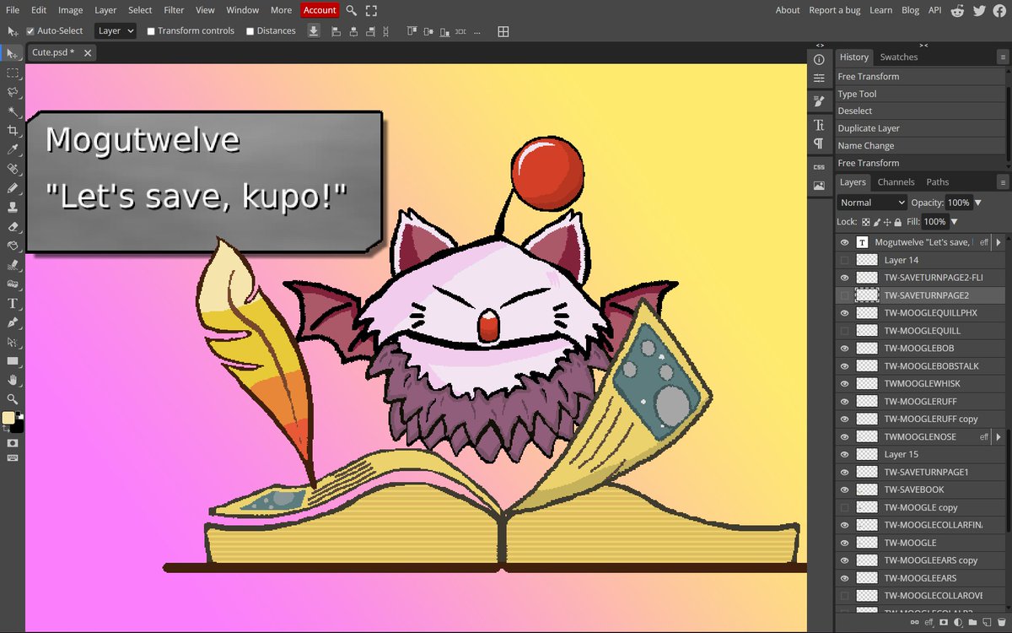Select the Hand tool

click(13, 380)
